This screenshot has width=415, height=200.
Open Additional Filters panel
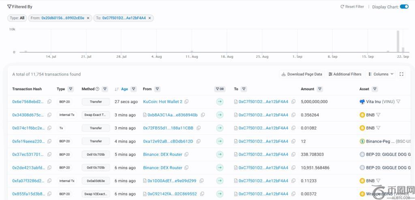[x=344, y=74]
